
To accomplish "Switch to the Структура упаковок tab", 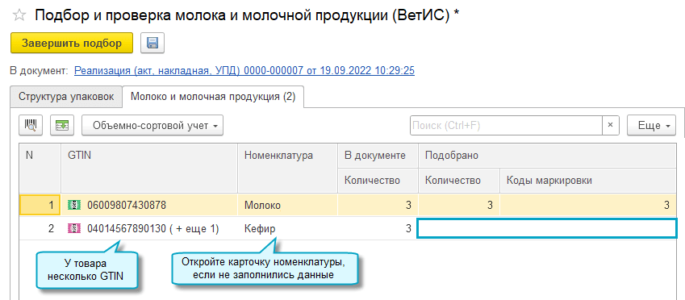I will (66, 97).
